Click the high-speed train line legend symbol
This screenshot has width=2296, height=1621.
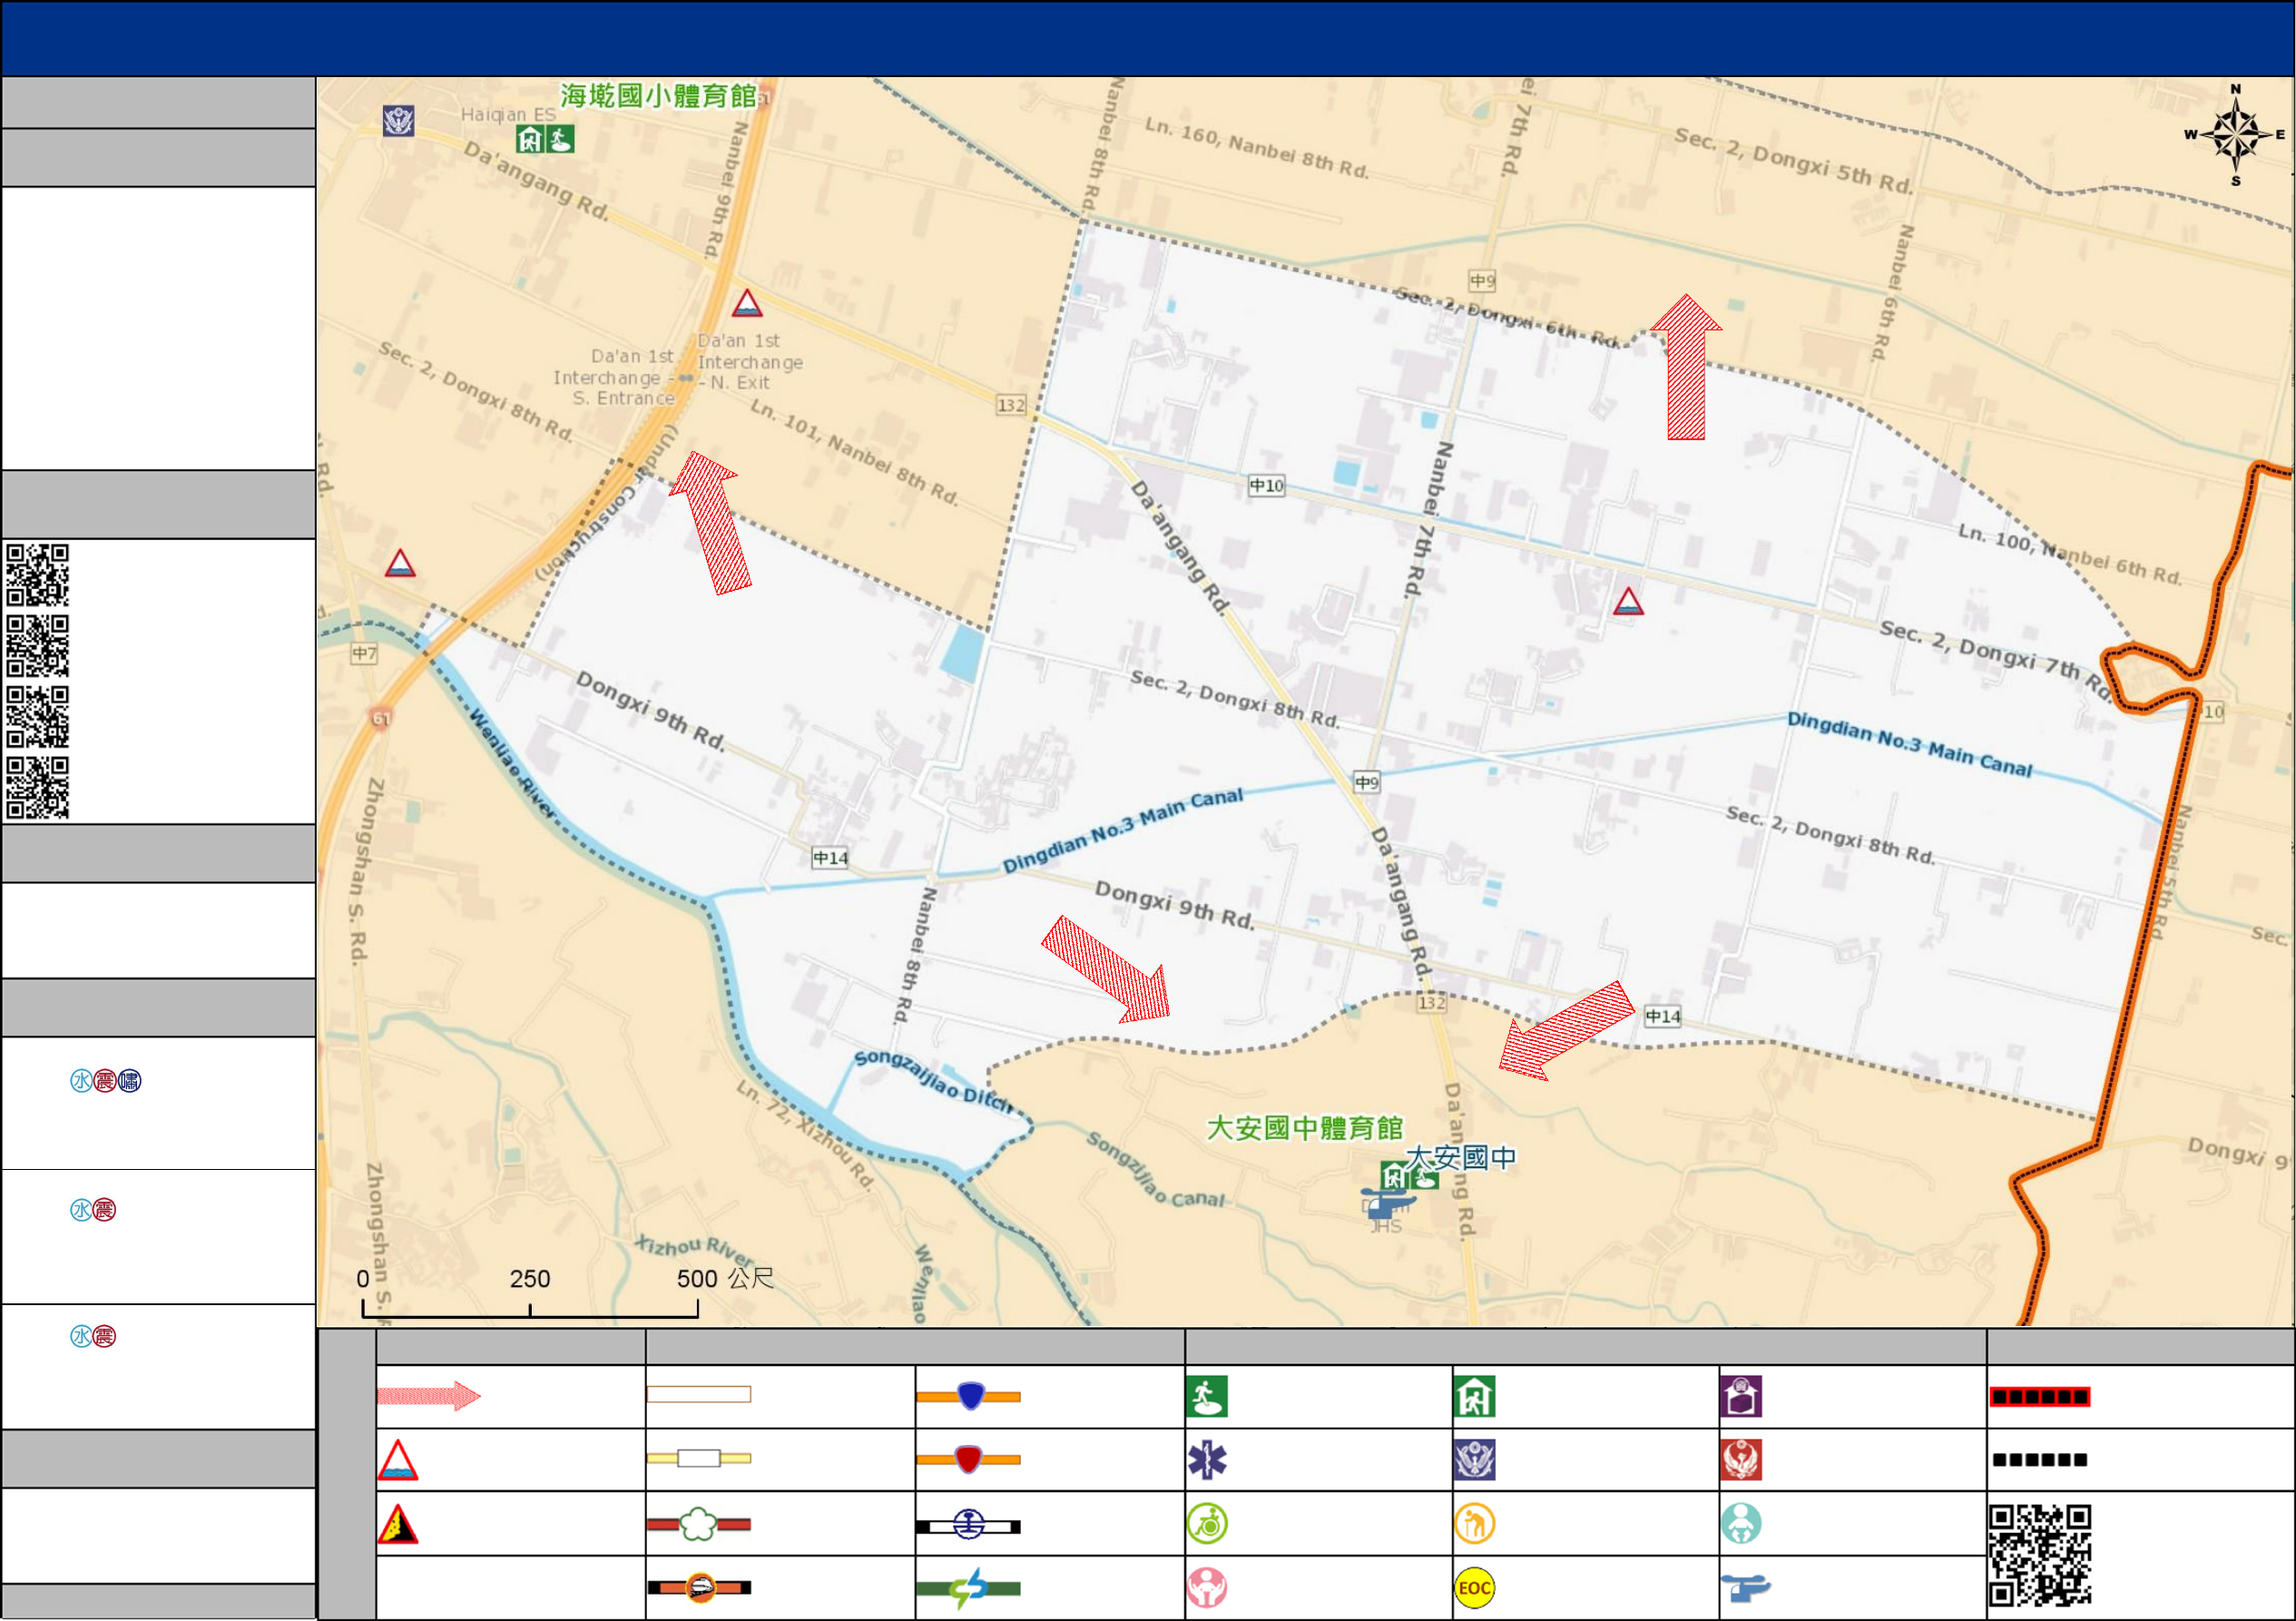click(698, 1587)
